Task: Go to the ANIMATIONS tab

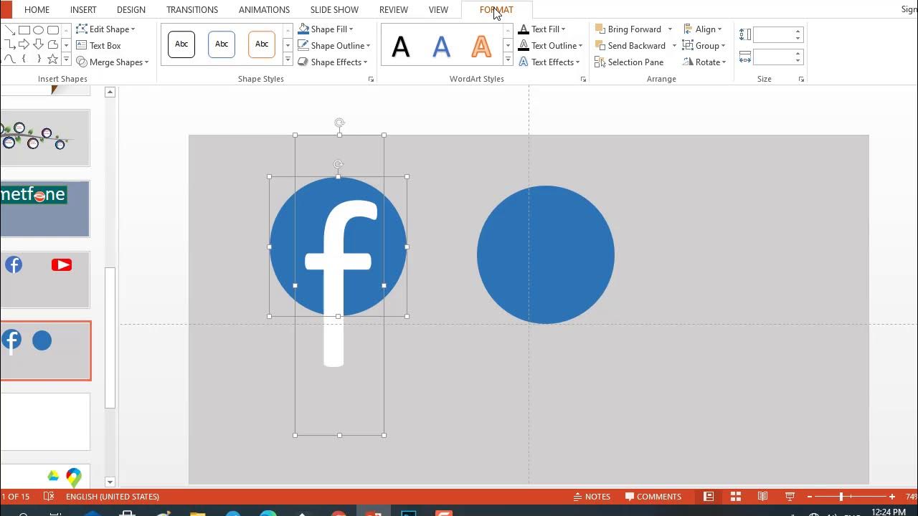Action: pos(264,9)
